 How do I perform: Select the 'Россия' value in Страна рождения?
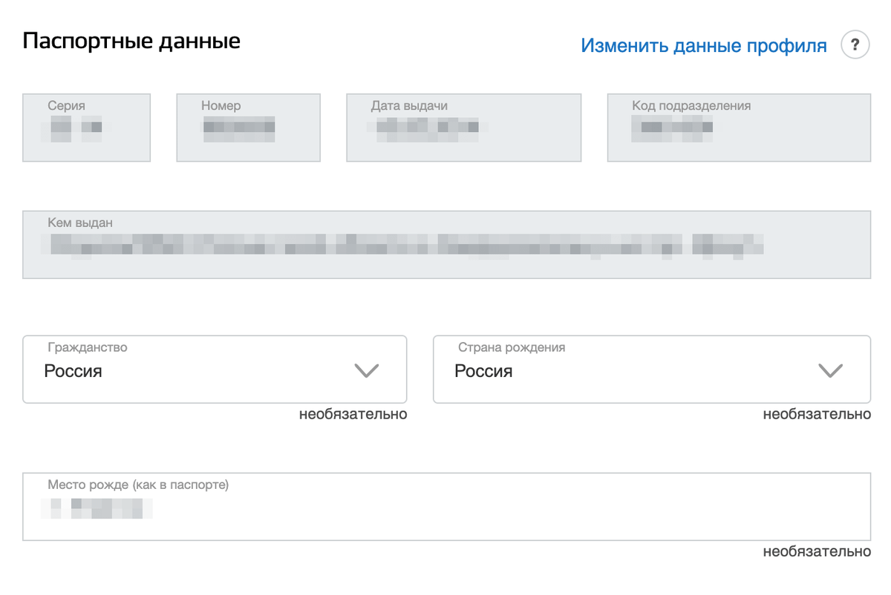click(x=483, y=371)
